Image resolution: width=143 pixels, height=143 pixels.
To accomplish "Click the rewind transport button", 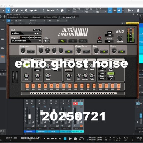I will pyautogui.click(x=48, y=139).
